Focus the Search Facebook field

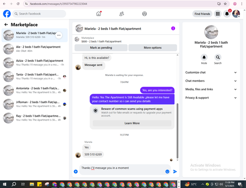[39, 14]
